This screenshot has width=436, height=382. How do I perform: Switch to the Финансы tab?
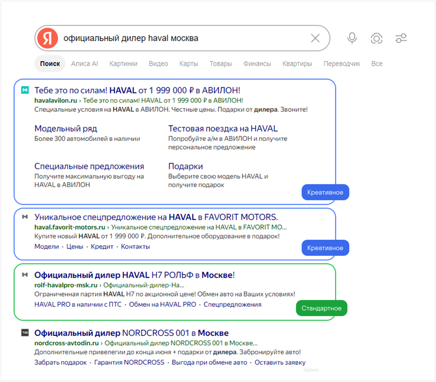coord(257,64)
